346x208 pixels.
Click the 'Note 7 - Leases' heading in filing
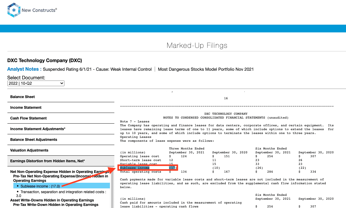coord(135,122)
